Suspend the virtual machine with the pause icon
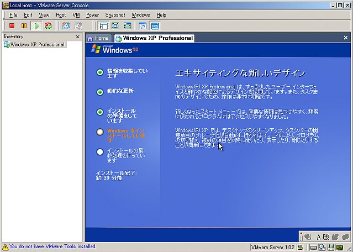 [x=24, y=26]
